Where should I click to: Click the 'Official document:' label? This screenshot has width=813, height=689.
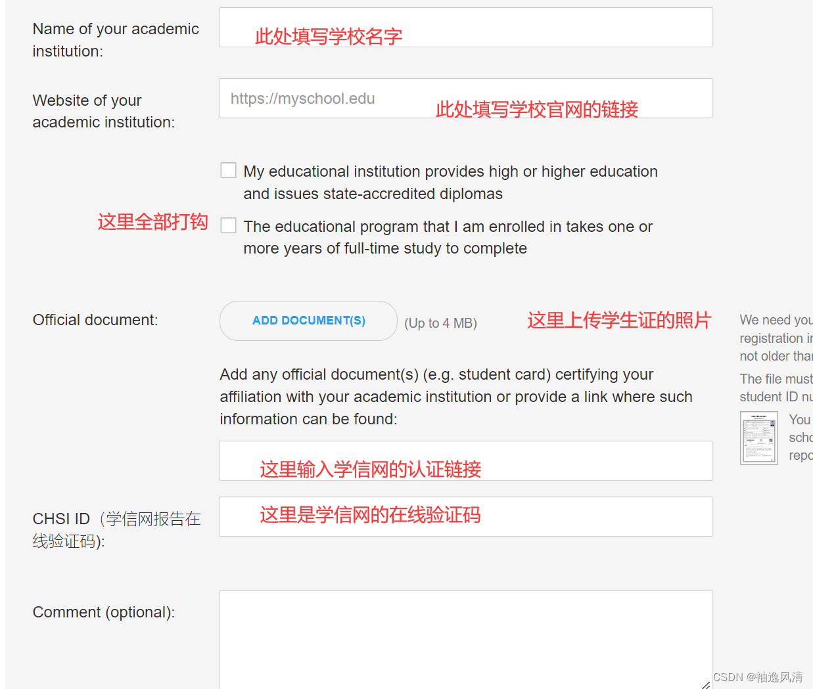click(95, 320)
